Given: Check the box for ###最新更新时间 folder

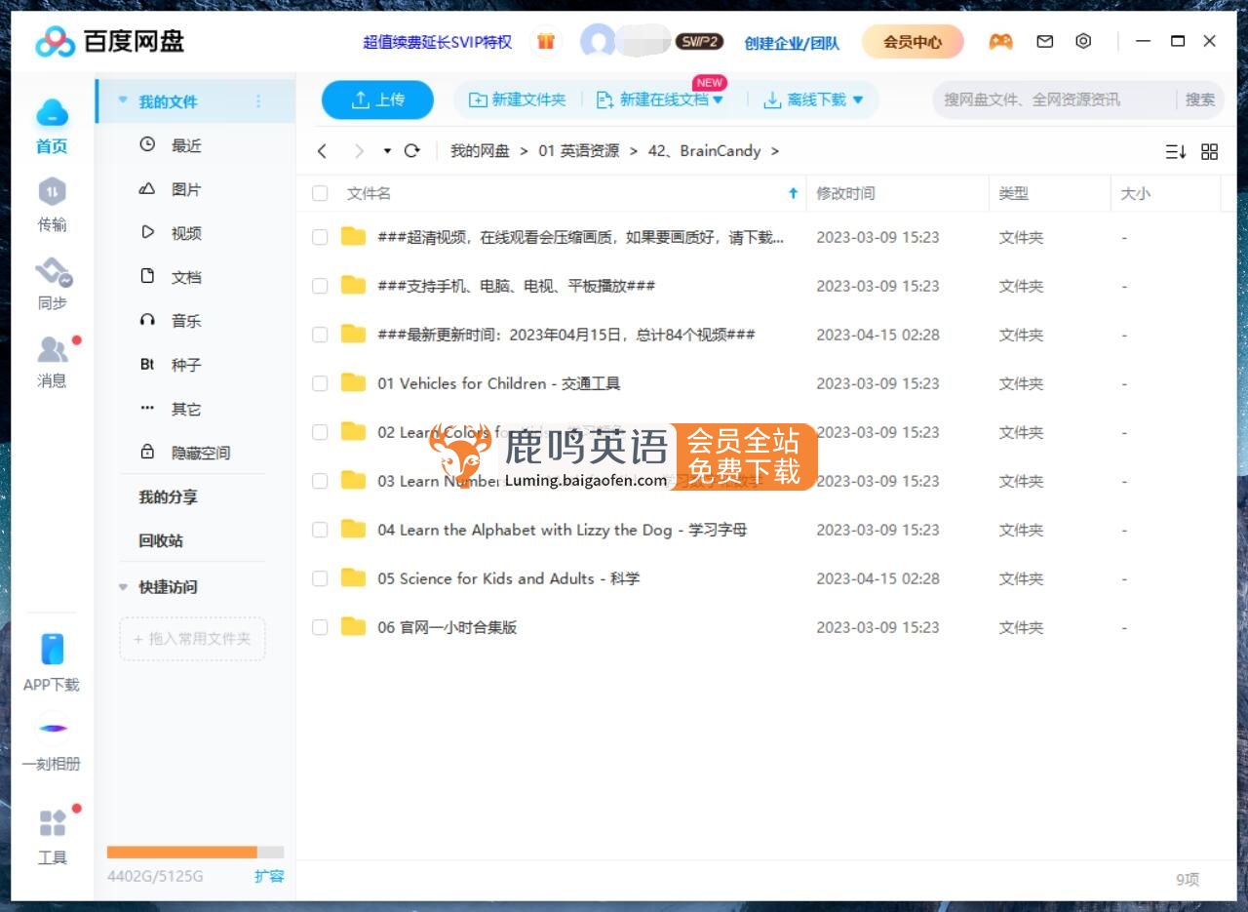Looking at the screenshot, I should click(320, 335).
